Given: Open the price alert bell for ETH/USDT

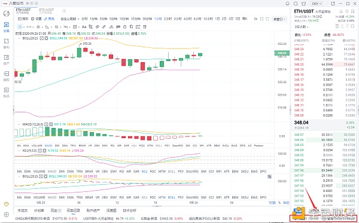Looking at the screenshot, I should [341, 11].
